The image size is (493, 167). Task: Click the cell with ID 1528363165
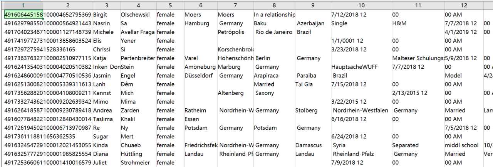click(x=68, y=50)
